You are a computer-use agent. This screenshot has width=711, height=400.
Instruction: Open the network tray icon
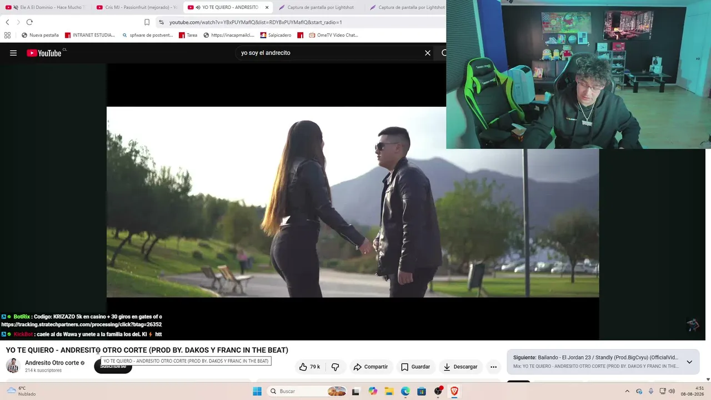[x=663, y=391]
